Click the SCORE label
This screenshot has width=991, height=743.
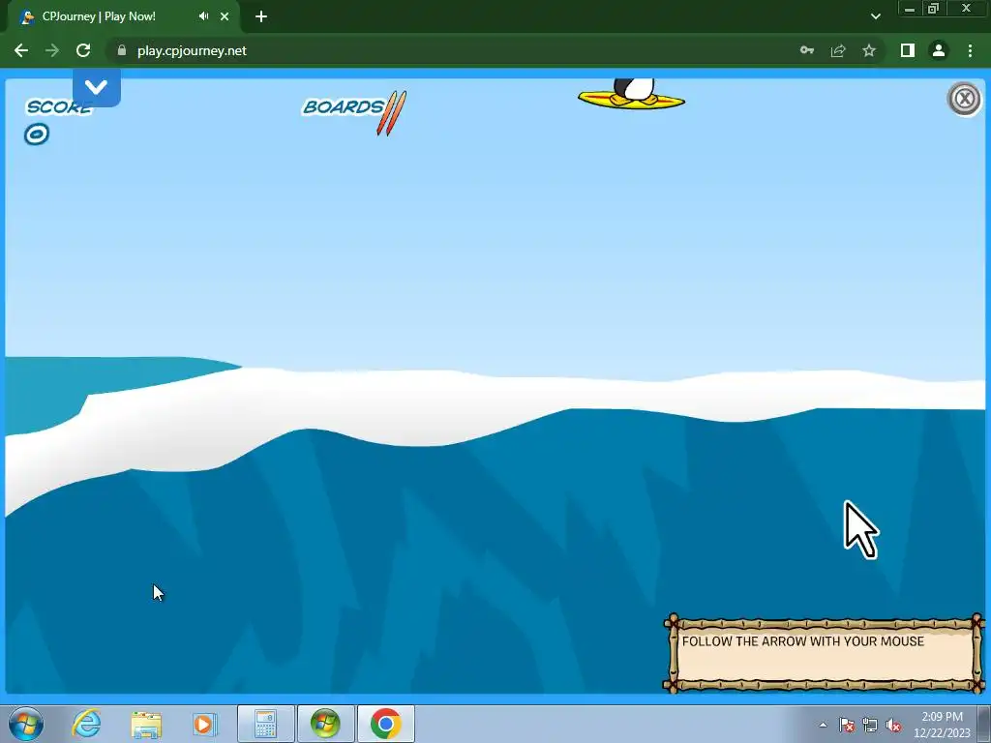point(59,107)
